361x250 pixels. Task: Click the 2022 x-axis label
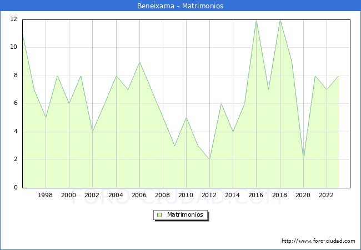(327, 195)
